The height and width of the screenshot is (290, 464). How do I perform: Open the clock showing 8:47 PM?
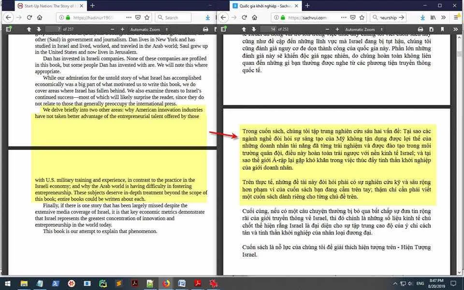[437, 284]
